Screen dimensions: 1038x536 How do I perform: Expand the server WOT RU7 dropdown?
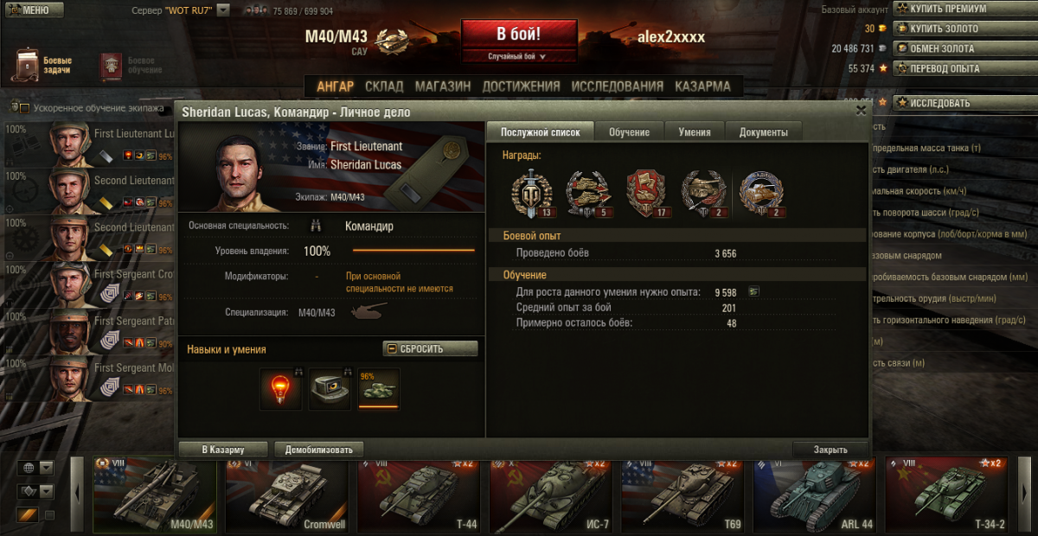point(223,10)
